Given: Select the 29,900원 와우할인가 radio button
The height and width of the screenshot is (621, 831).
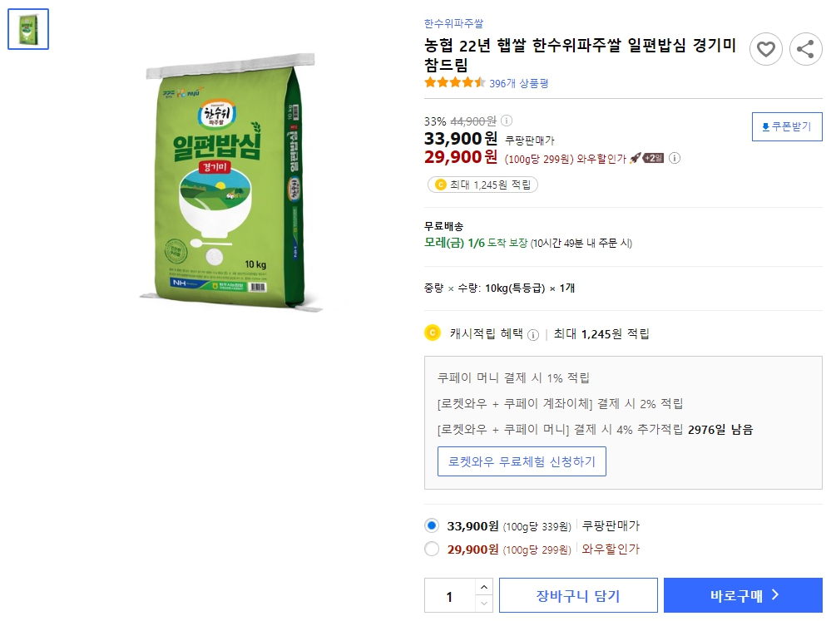Looking at the screenshot, I should point(430,549).
